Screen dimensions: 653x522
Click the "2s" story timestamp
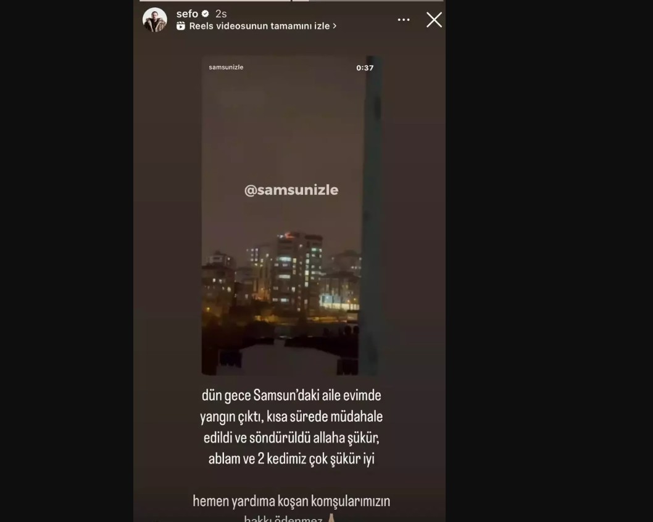tap(221, 14)
